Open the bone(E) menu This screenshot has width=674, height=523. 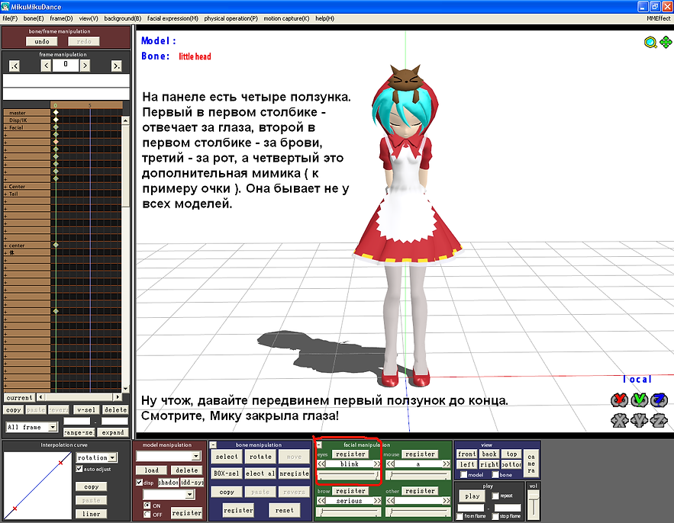coord(34,18)
